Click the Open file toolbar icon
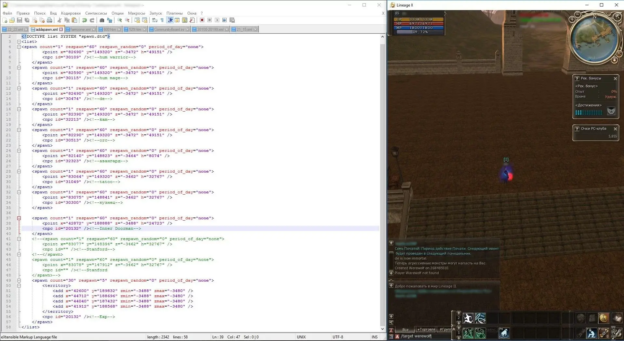Image resolution: width=624 pixels, height=341 pixels. [x=12, y=20]
